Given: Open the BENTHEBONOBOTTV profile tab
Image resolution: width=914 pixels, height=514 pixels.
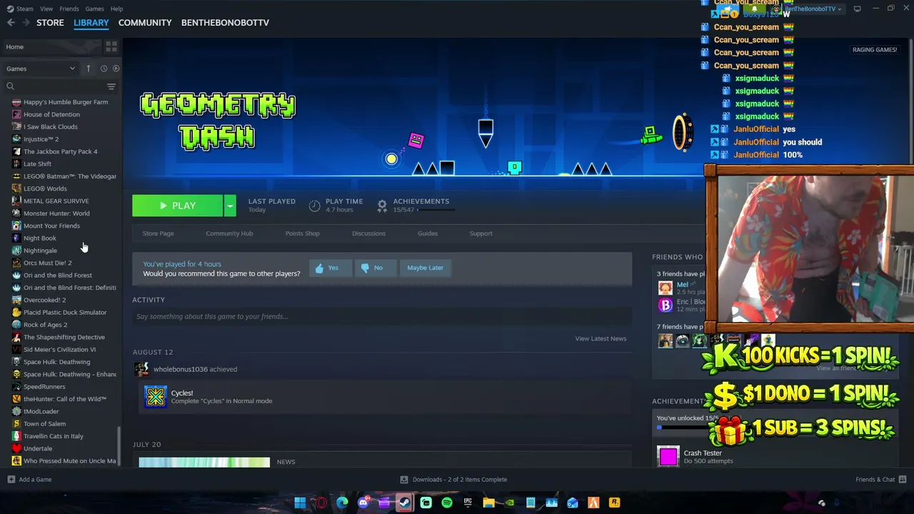Looking at the screenshot, I should (225, 23).
